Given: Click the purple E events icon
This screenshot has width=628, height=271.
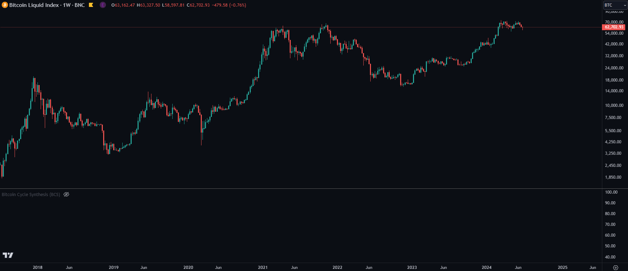Looking at the screenshot, I should tap(102, 5).
